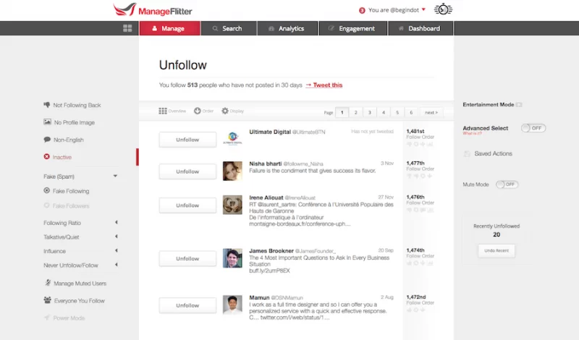
Task: Open the timer clock icon at top right
Action: click(443, 9)
